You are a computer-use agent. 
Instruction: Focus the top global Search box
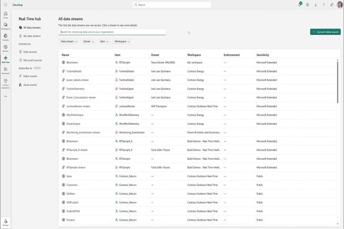click(x=172, y=5)
